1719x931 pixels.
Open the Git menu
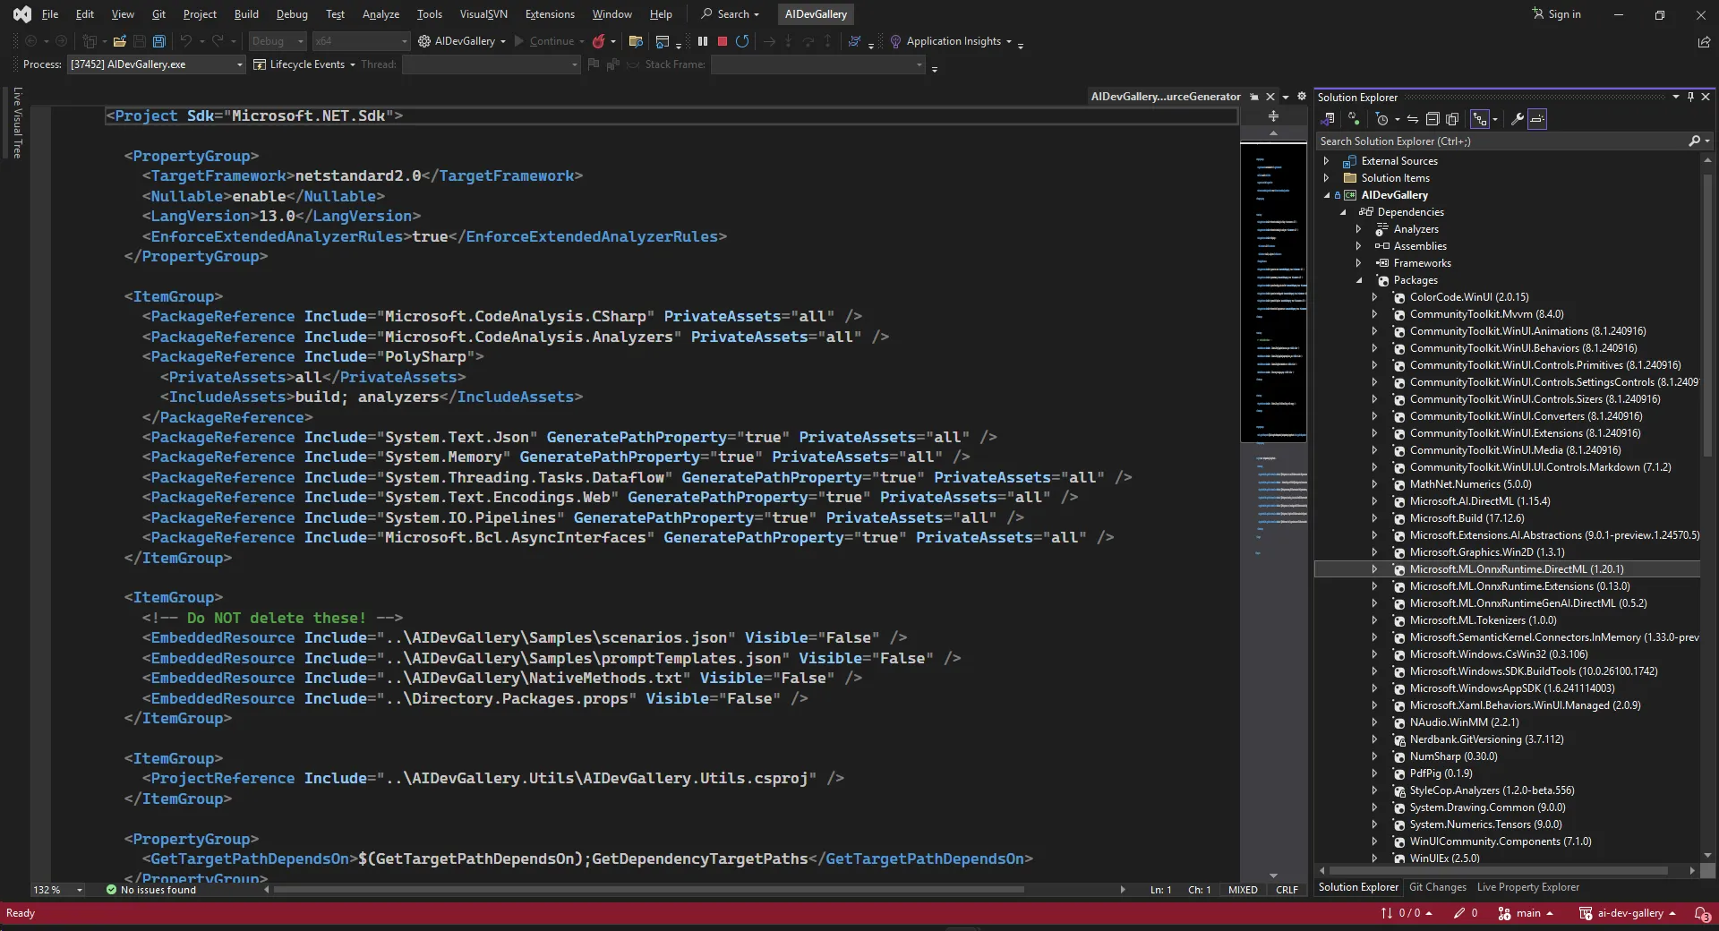(158, 14)
